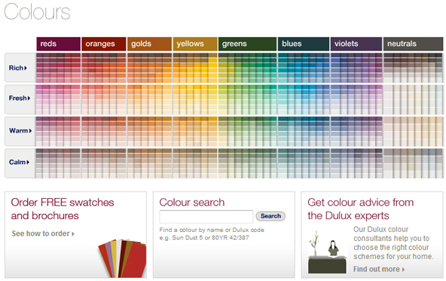The width and height of the screenshot is (446, 281).
Task: Pick the Calm violets swatch block
Action: pyautogui.click(x=356, y=163)
